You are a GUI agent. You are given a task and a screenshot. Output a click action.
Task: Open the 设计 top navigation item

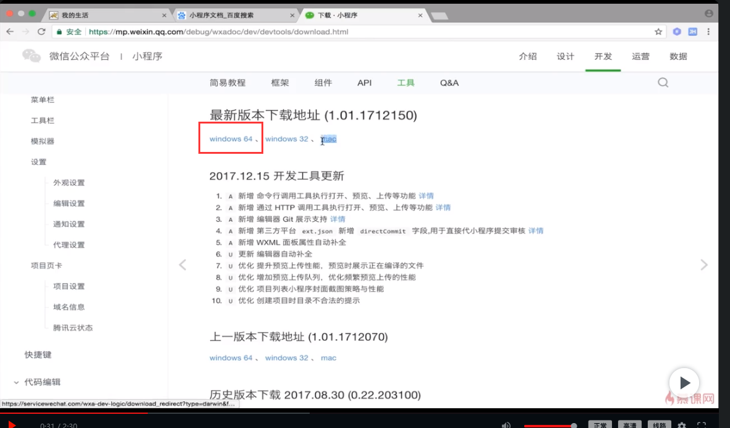[x=565, y=56]
